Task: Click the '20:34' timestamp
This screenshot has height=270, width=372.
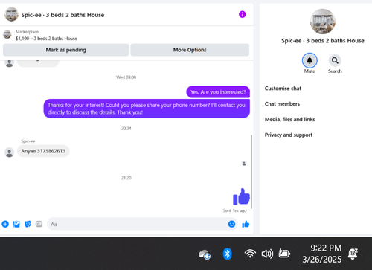Action: (126, 129)
